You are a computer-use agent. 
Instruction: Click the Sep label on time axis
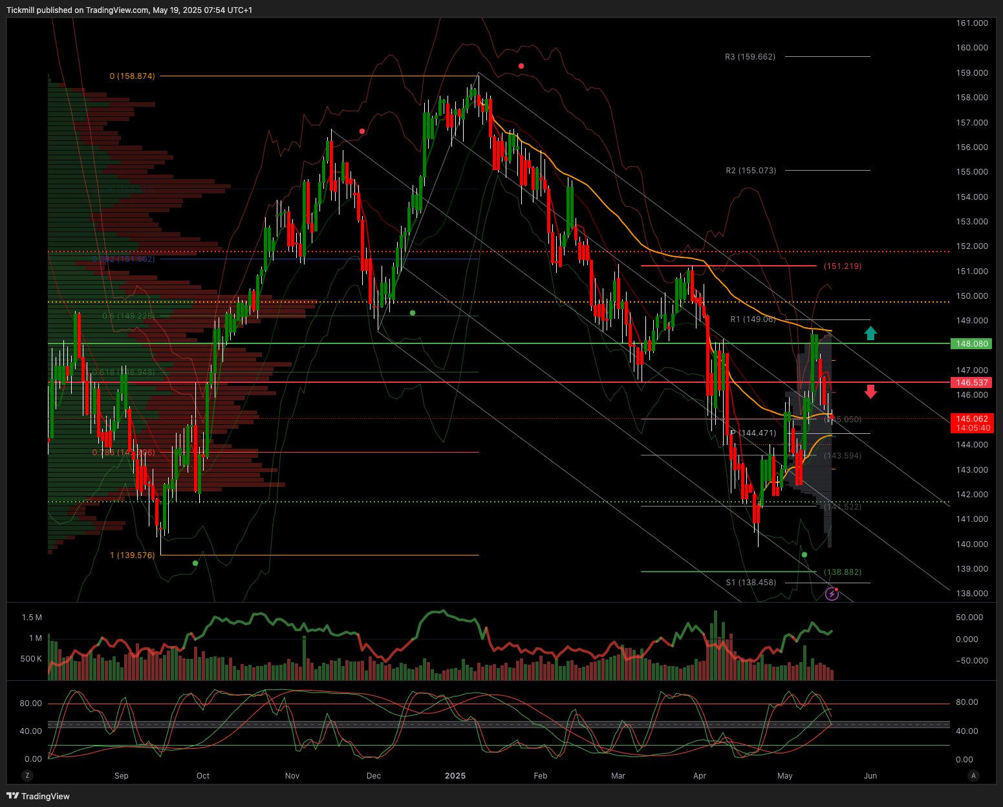[x=122, y=775]
